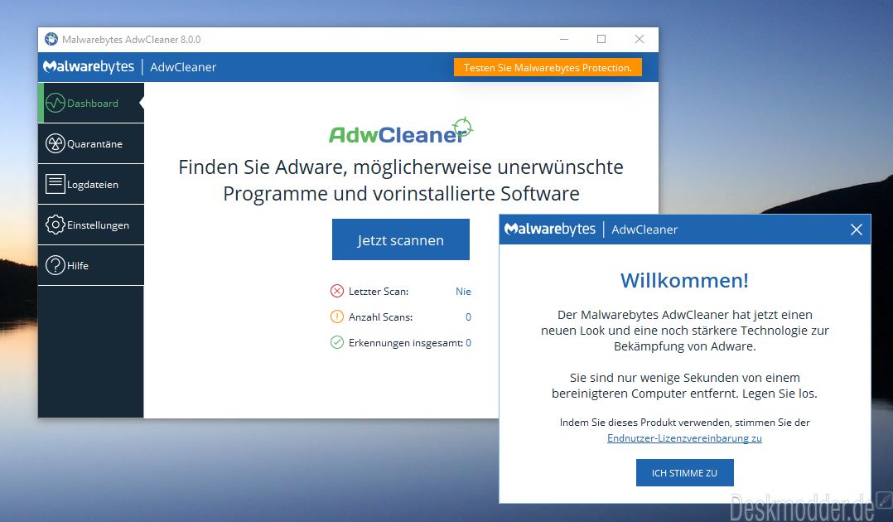Viewport: 893px width, 522px height.
Task: Click the Willkommen! heading
Action: click(684, 280)
